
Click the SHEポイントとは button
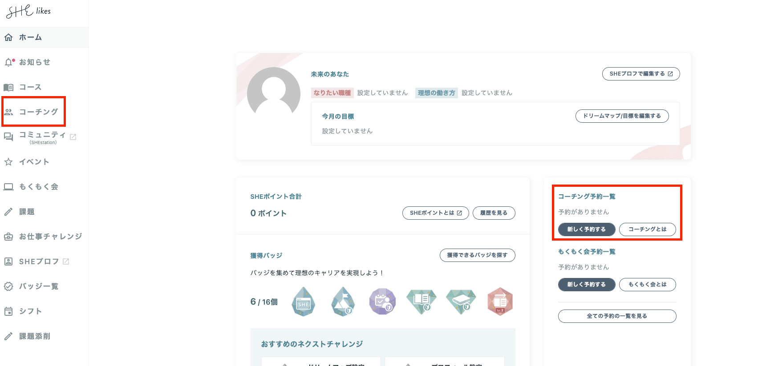point(436,213)
